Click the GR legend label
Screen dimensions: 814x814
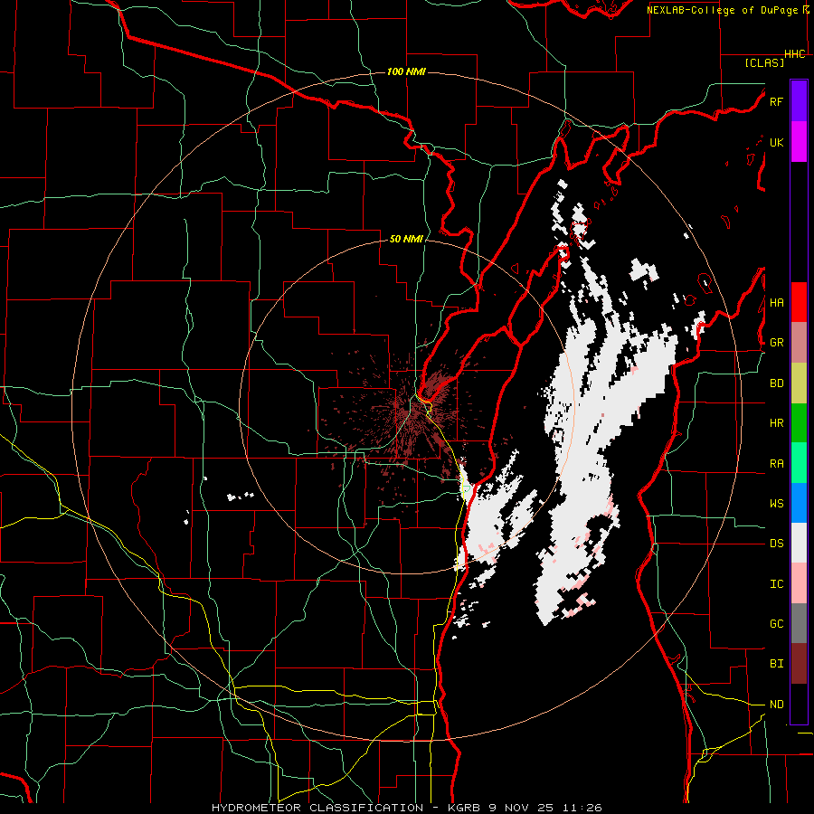(776, 343)
